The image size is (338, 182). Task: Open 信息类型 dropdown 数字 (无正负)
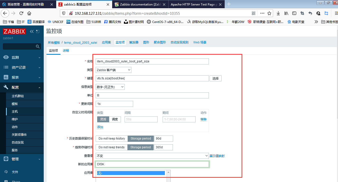pos(110,87)
